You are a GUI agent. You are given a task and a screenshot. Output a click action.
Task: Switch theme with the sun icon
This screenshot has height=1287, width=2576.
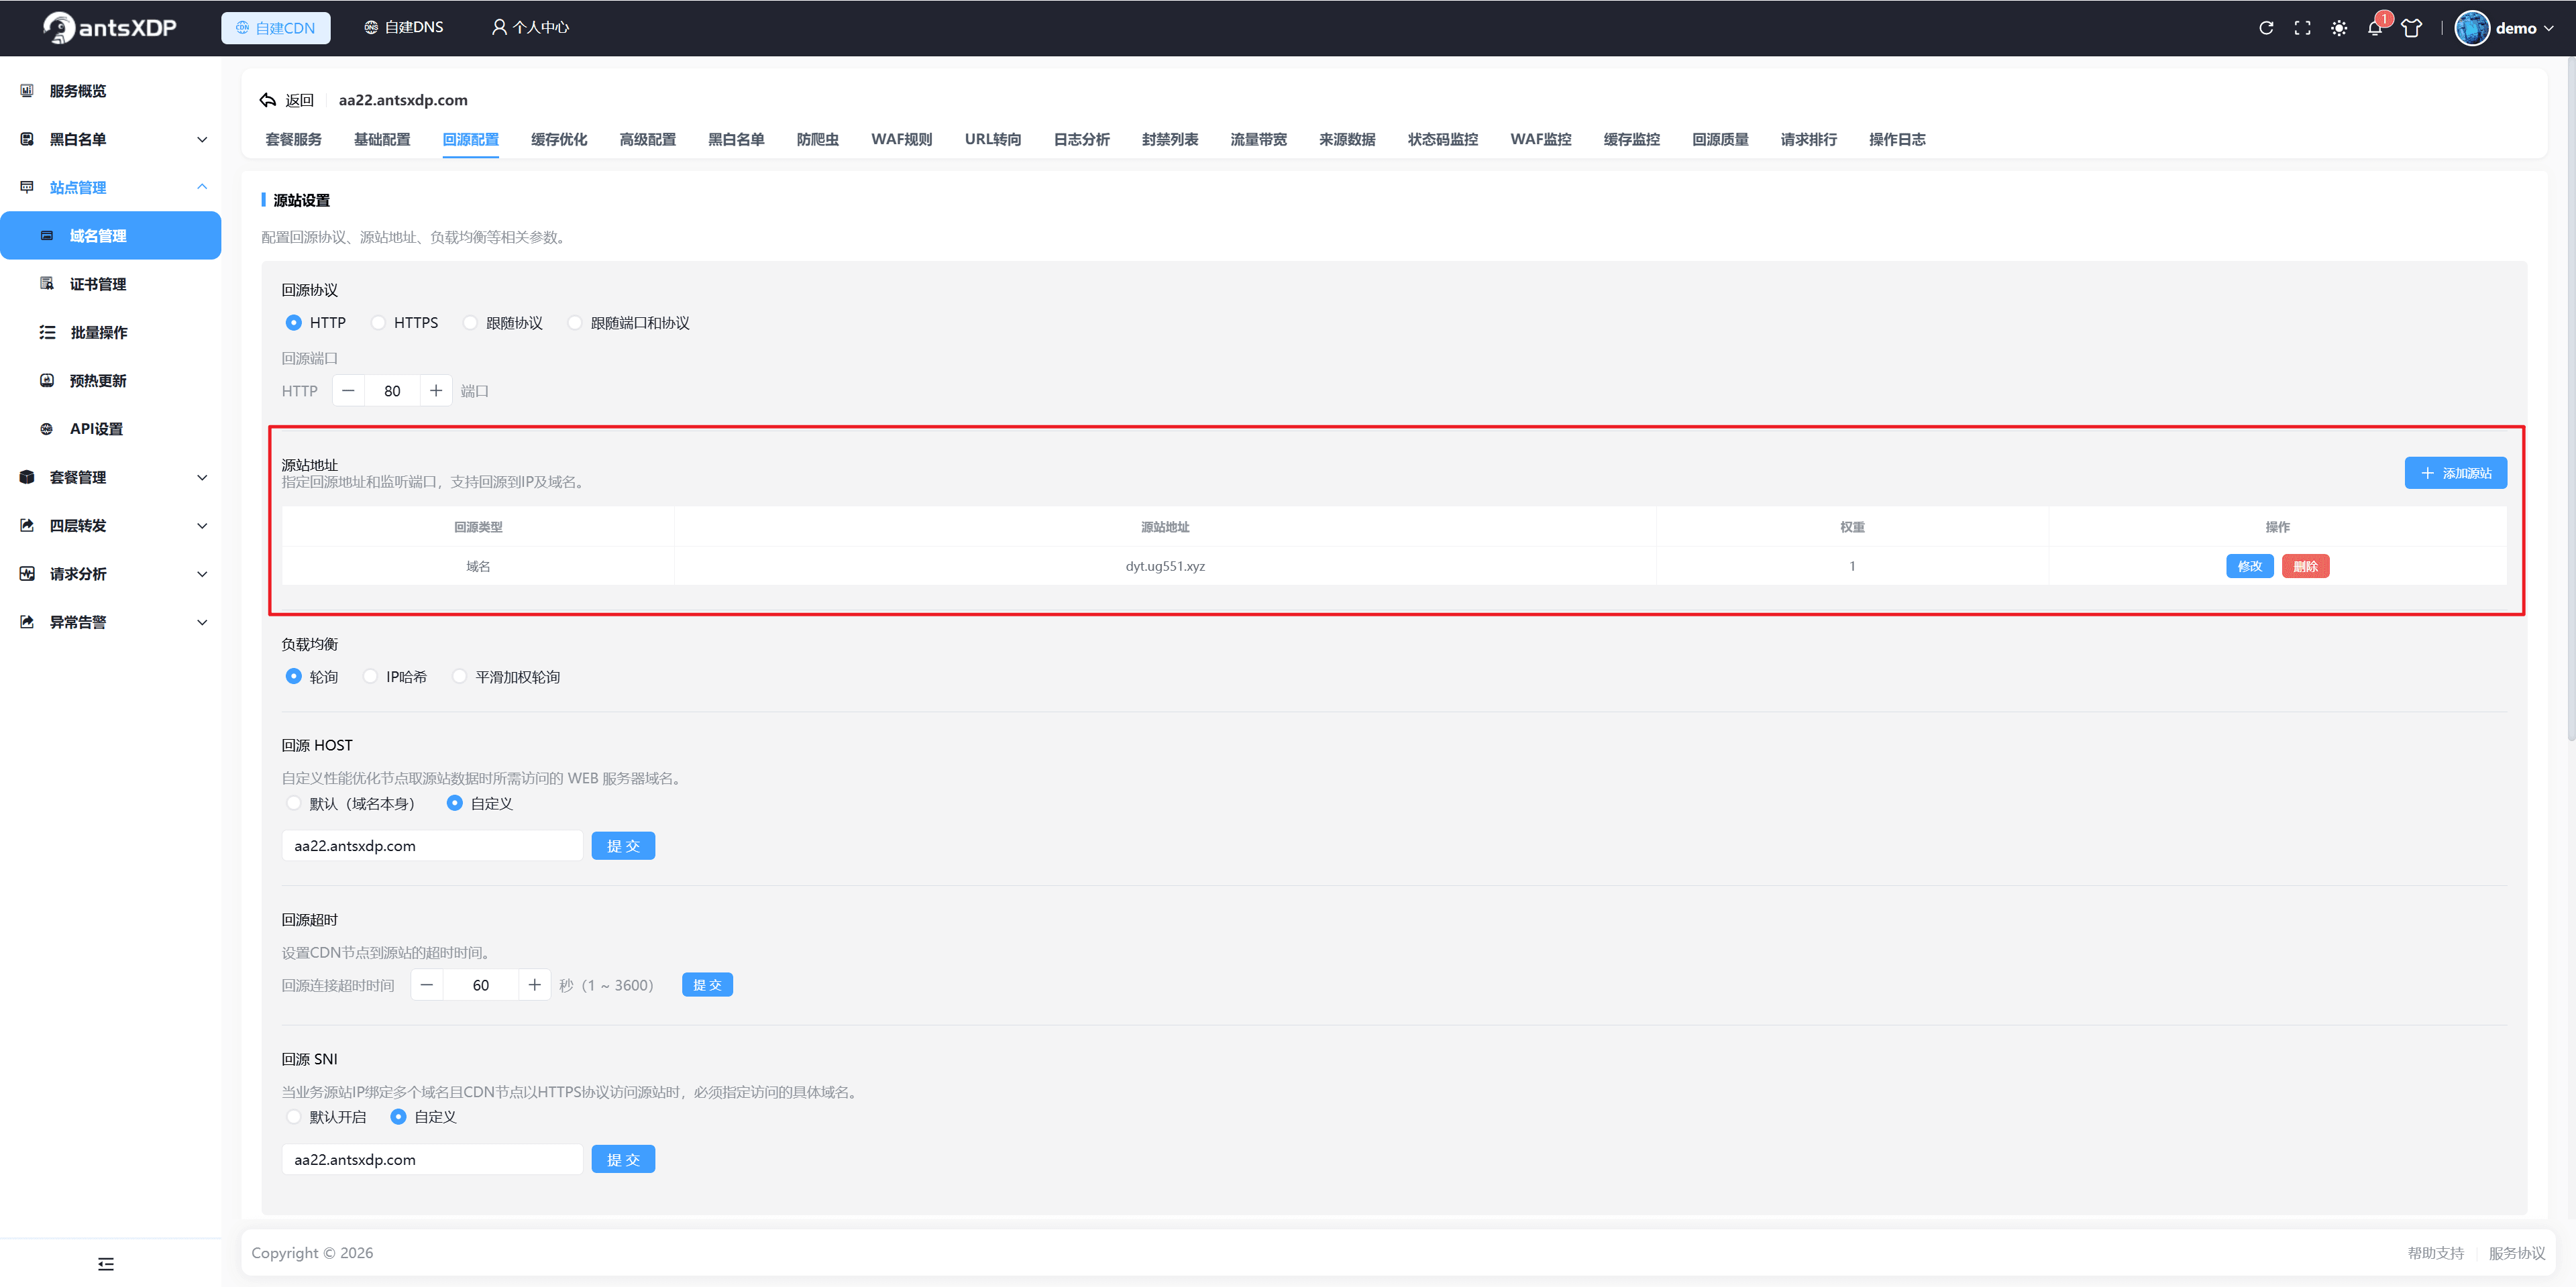(2339, 28)
